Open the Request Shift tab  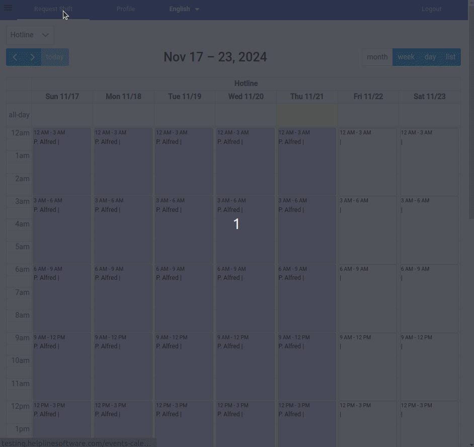pyautogui.click(x=53, y=9)
